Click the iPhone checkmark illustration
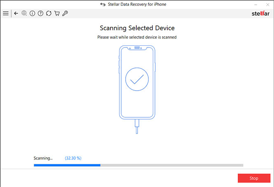 pos(137,89)
